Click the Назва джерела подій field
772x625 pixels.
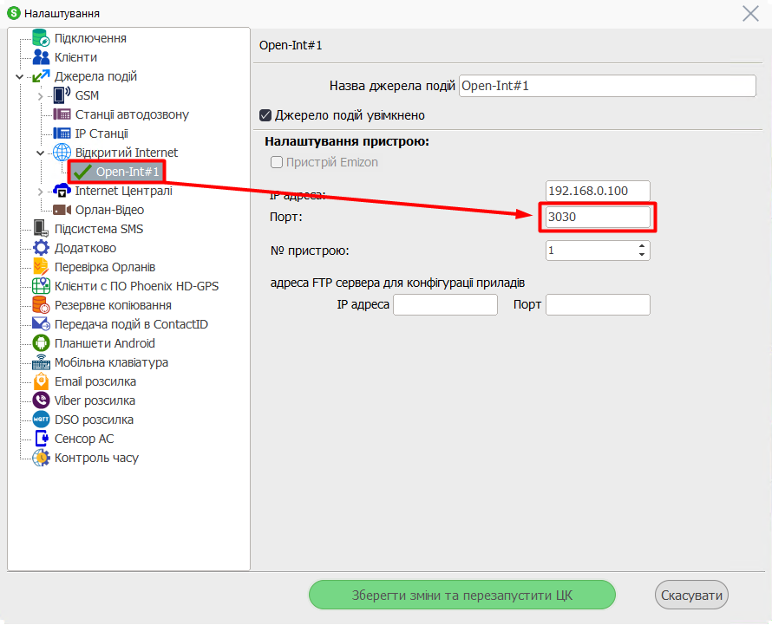[x=607, y=86]
